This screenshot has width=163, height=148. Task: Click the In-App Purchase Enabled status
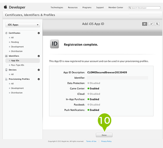click(x=93, y=99)
